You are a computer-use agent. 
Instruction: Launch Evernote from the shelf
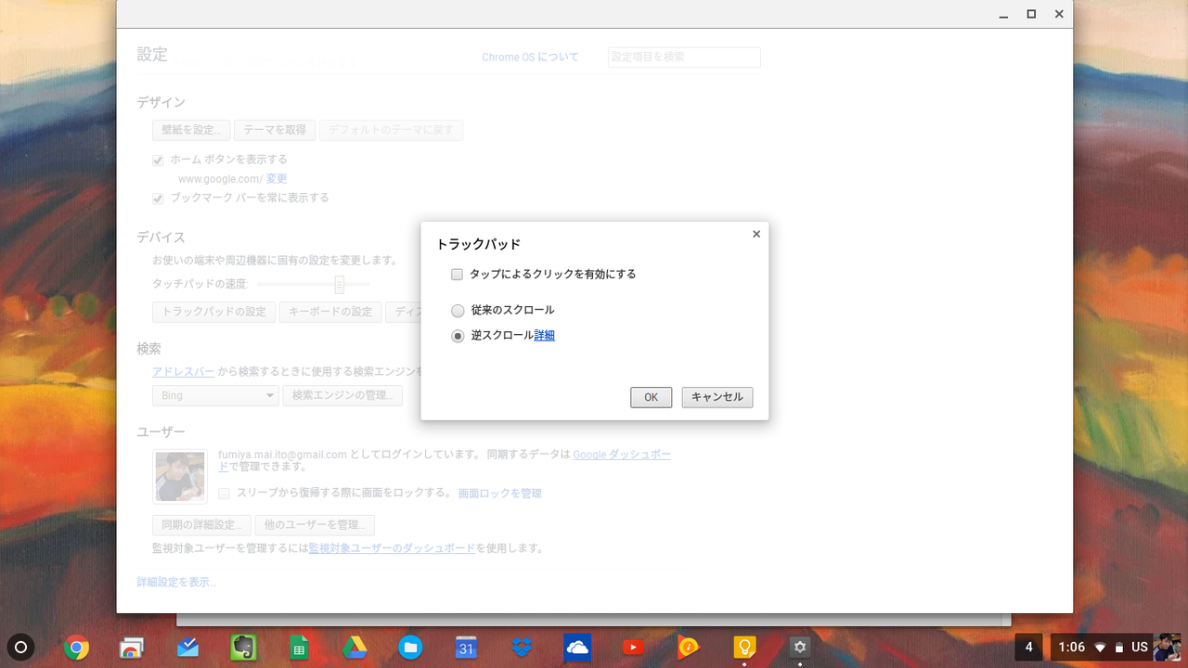[243, 648]
